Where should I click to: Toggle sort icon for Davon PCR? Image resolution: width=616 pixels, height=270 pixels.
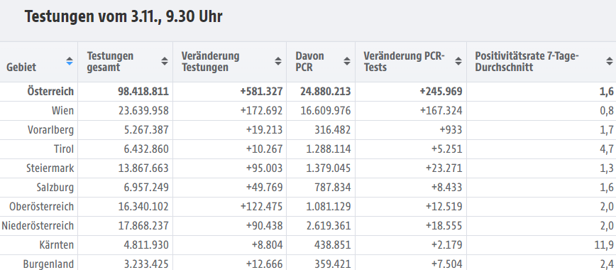tap(347, 61)
